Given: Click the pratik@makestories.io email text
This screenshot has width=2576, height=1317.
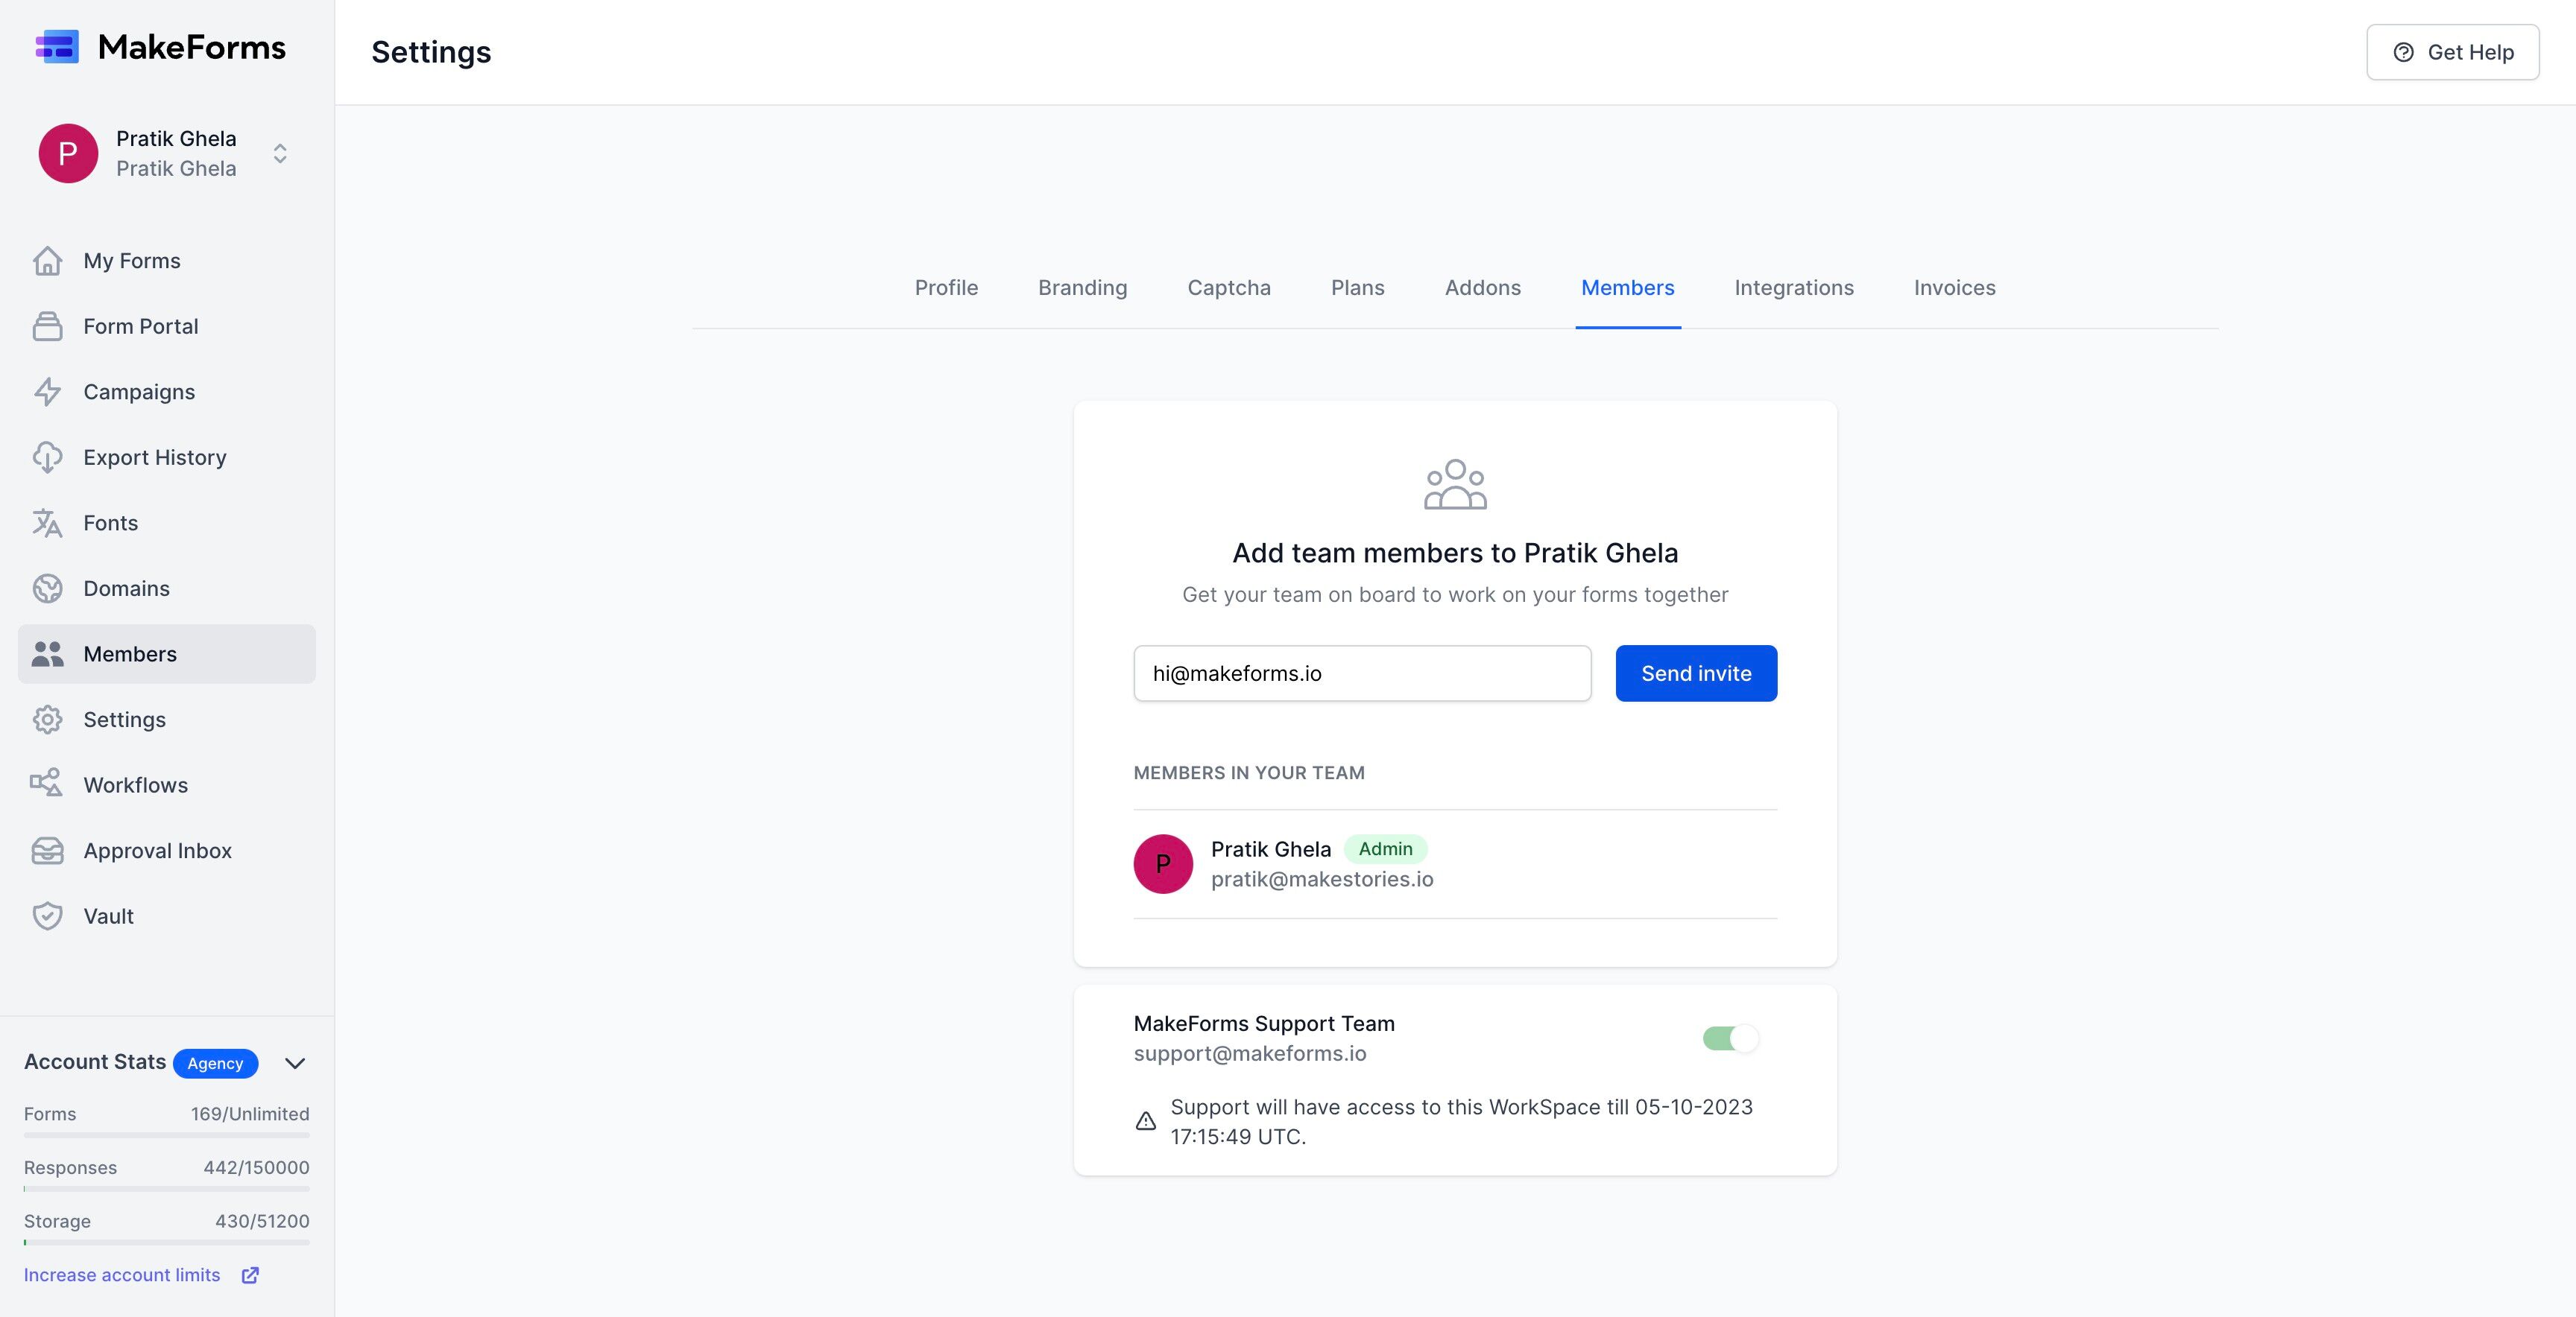Looking at the screenshot, I should [x=1322, y=879].
